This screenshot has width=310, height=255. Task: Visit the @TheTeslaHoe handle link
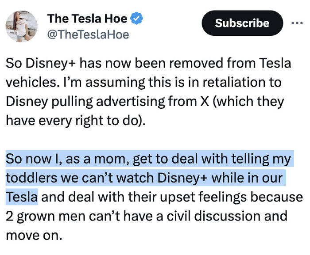tap(88, 34)
